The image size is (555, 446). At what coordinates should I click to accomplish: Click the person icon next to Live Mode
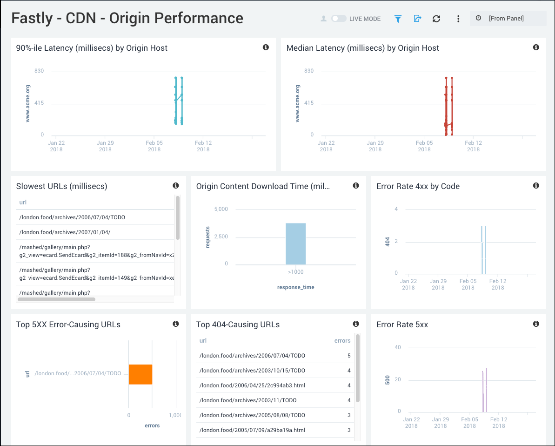coord(324,18)
